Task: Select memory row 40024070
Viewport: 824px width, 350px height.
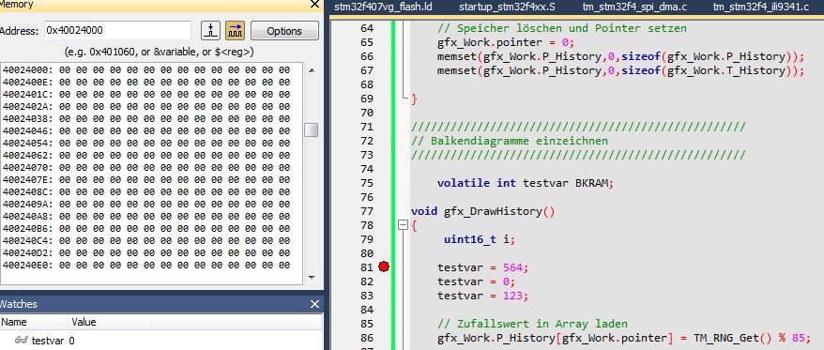Action: pos(146,168)
